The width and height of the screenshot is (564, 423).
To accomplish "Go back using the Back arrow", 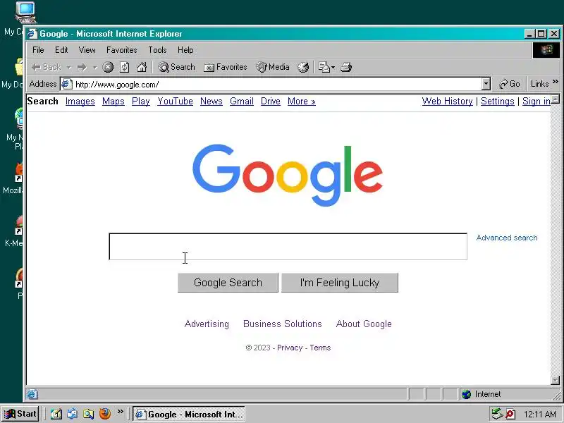I will tap(46, 67).
